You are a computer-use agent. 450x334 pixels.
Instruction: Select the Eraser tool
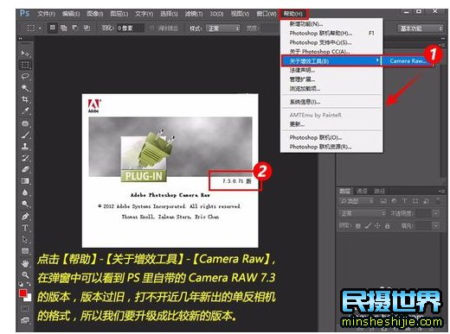click(25, 169)
